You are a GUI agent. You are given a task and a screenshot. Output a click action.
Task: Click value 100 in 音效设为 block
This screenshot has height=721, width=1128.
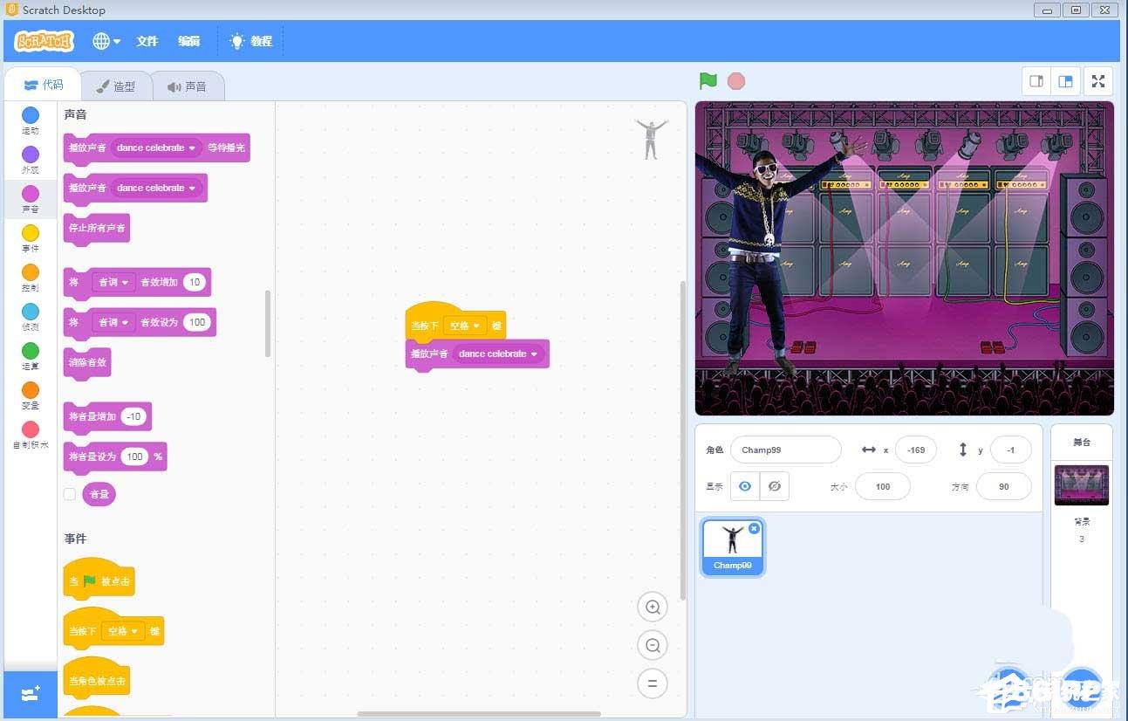(197, 322)
